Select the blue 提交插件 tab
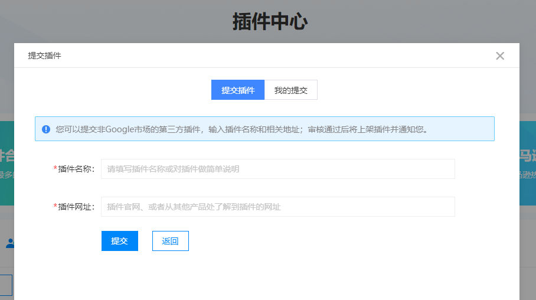The image size is (536, 300). point(238,90)
